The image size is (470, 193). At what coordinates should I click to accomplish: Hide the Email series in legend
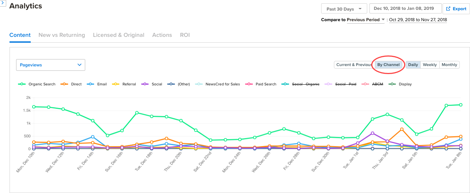pyautogui.click(x=91, y=84)
